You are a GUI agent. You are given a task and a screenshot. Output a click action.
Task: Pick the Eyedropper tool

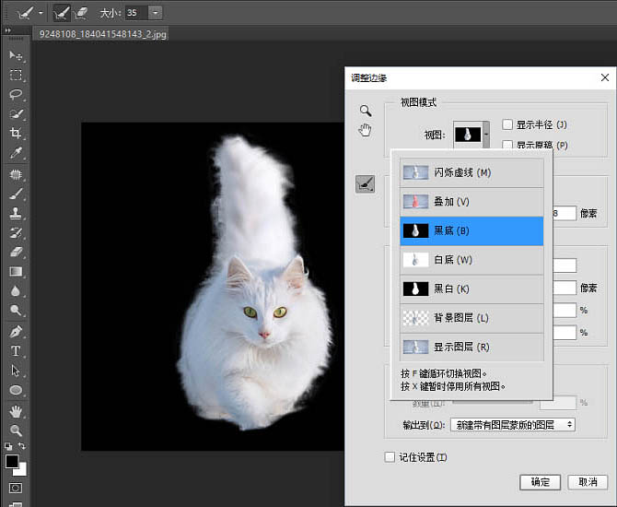[16, 153]
